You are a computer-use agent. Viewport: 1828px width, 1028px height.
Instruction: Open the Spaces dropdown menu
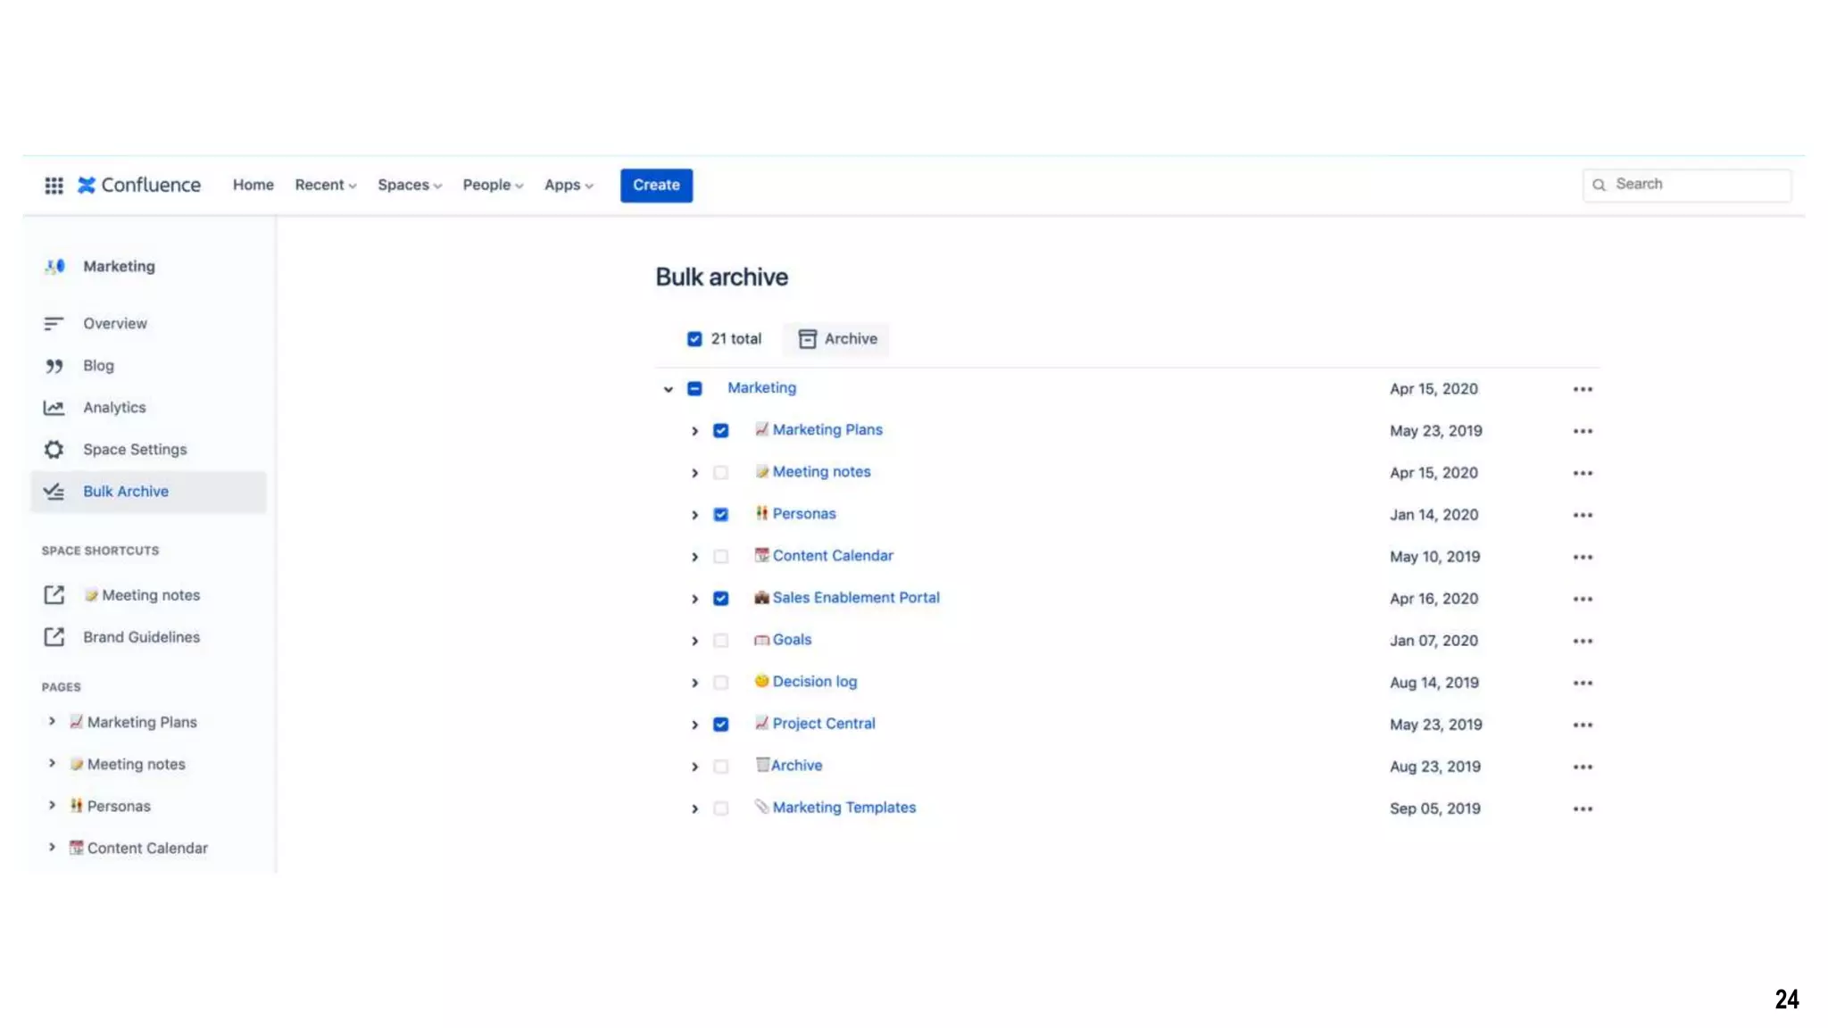point(409,185)
